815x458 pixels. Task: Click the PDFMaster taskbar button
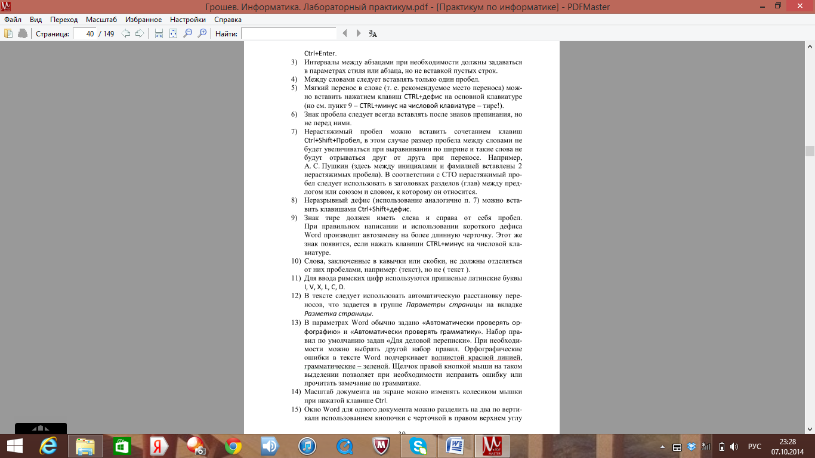coord(492,446)
